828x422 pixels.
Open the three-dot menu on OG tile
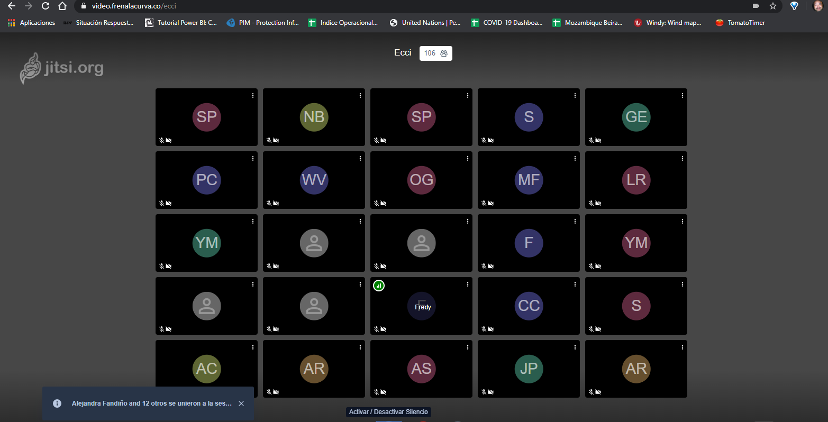click(468, 159)
